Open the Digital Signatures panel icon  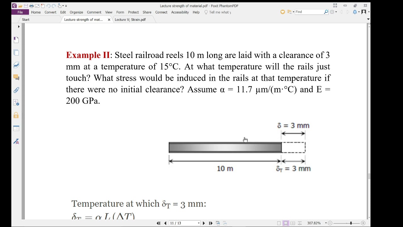click(x=16, y=141)
